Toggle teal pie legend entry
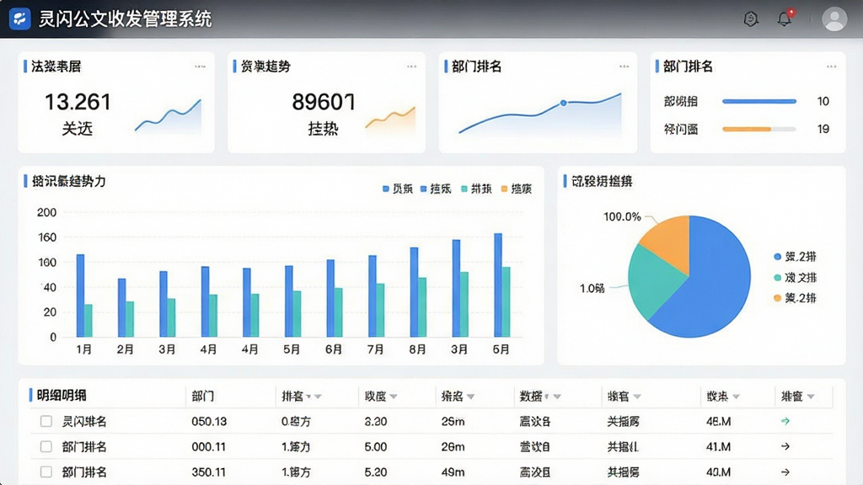The height and width of the screenshot is (485, 863). coord(795,278)
